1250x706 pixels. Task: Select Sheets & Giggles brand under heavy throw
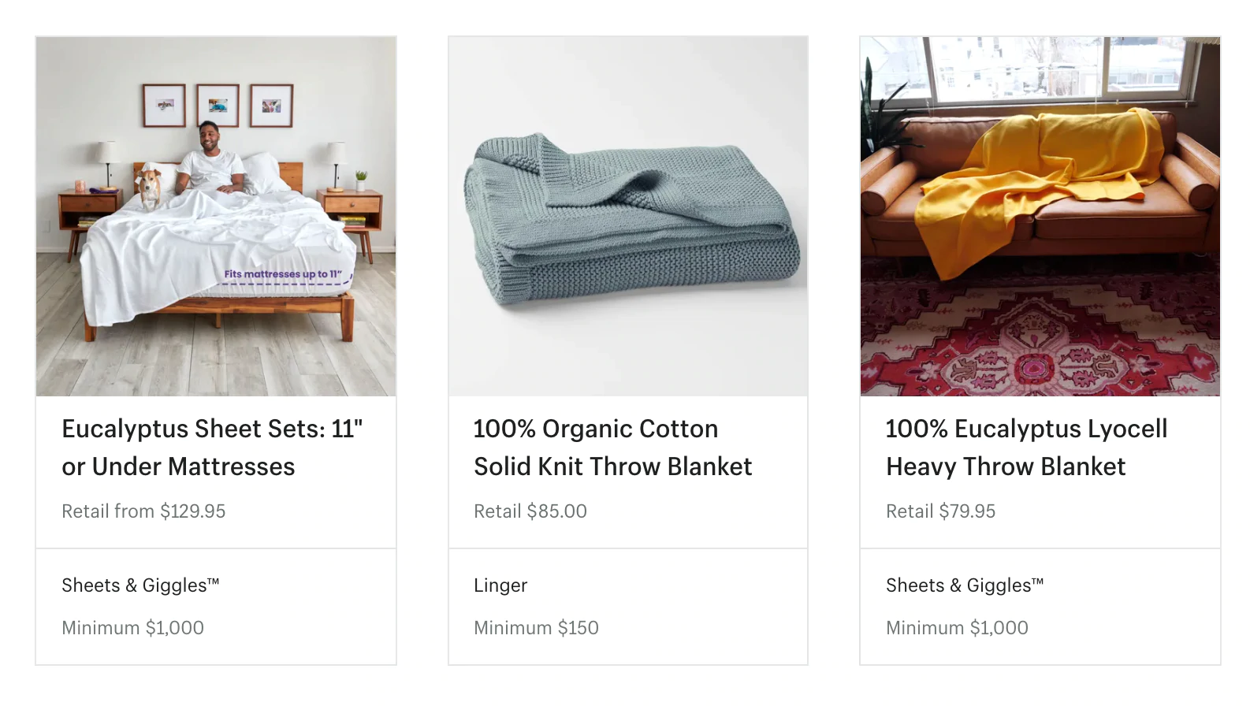click(965, 585)
